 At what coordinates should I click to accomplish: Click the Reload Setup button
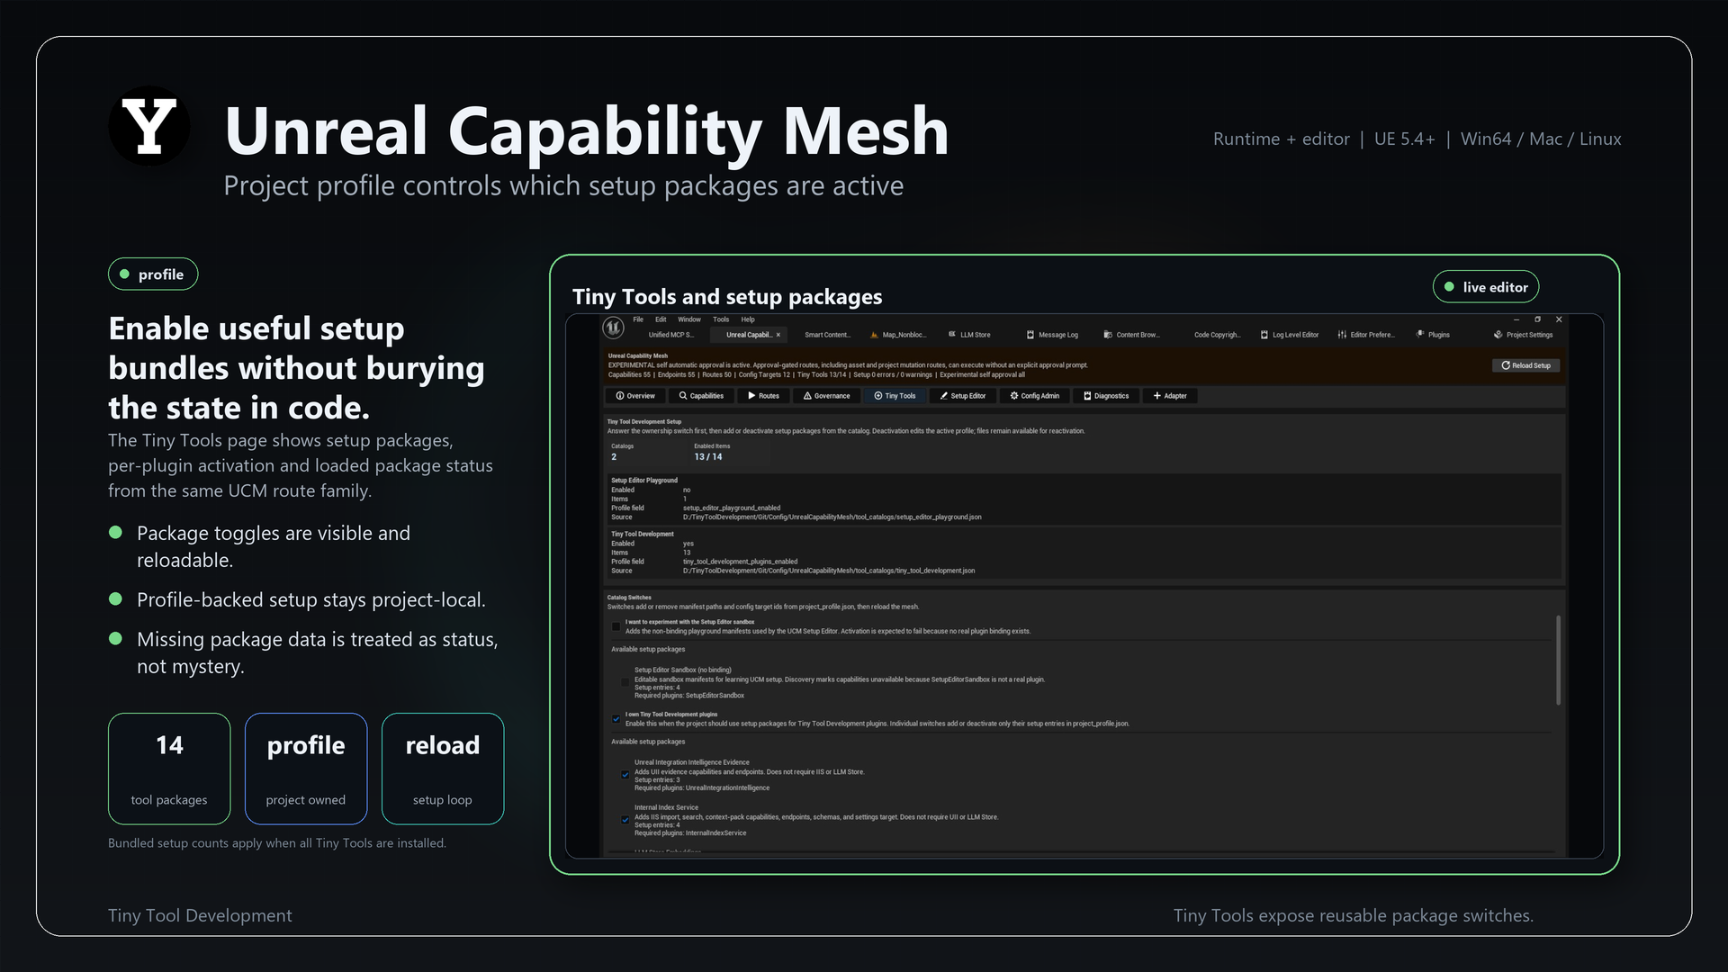click(x=1526, y=365)
